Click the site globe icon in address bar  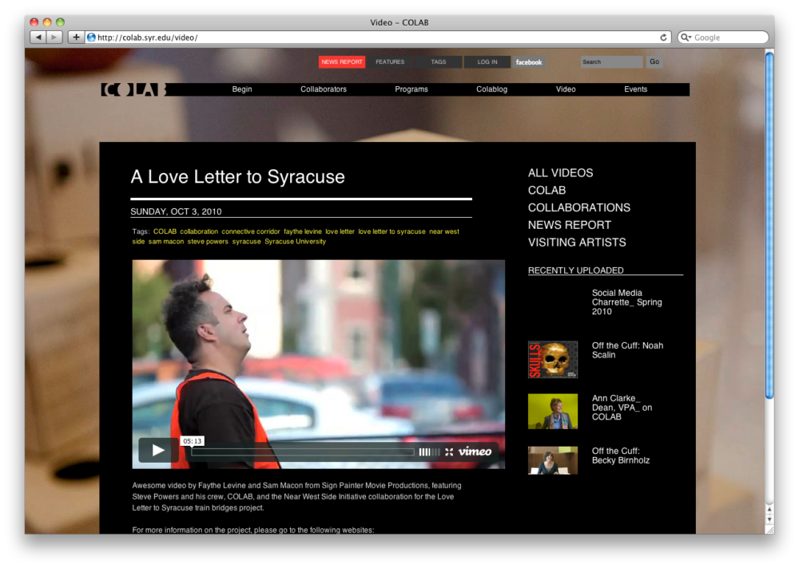pos(91,37)
